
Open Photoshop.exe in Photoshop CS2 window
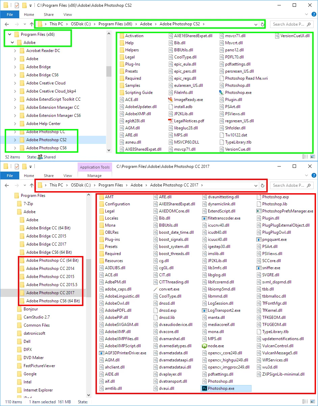pyautogui.click(x=235, y=93)
